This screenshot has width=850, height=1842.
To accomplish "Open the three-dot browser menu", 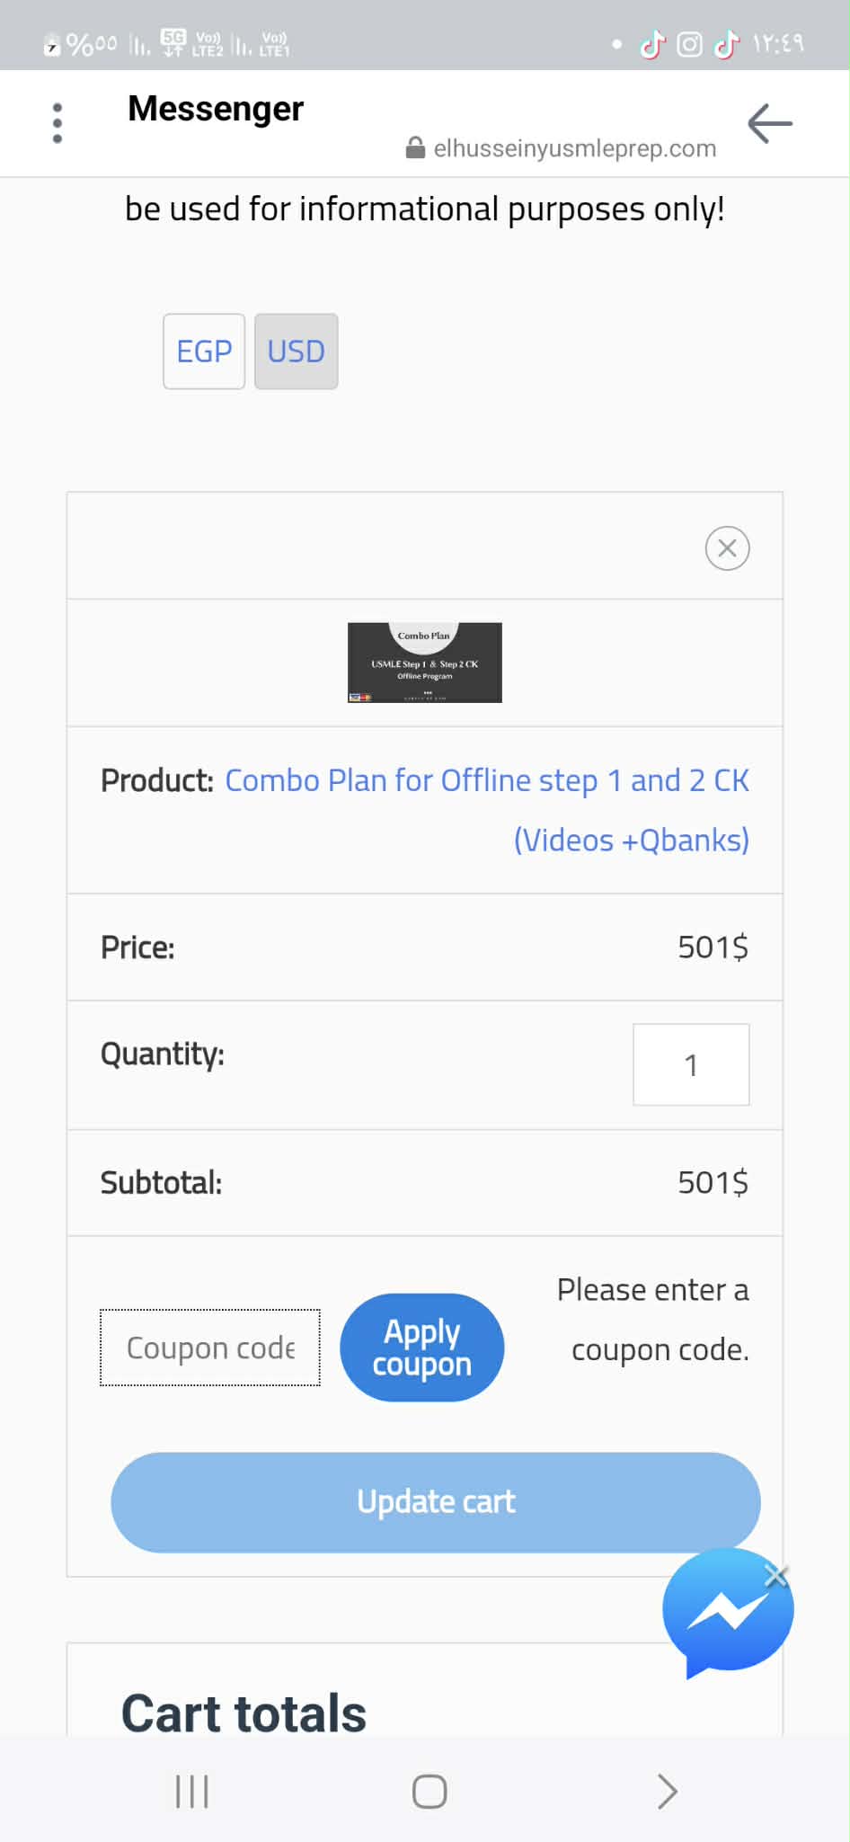I will tap(58, 123).
